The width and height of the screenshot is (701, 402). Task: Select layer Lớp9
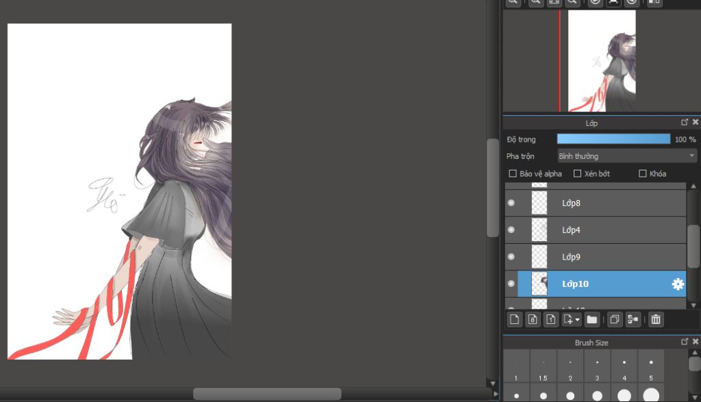(x=596, y=257)
